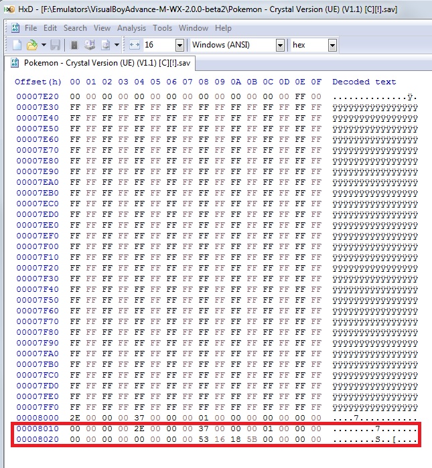Click the Offset(h) column header

[38, 82]
